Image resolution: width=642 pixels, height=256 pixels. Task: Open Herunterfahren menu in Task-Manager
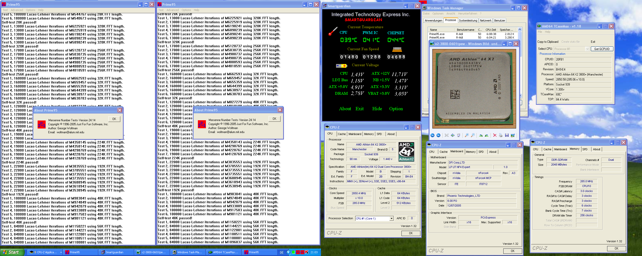(467, 13)
